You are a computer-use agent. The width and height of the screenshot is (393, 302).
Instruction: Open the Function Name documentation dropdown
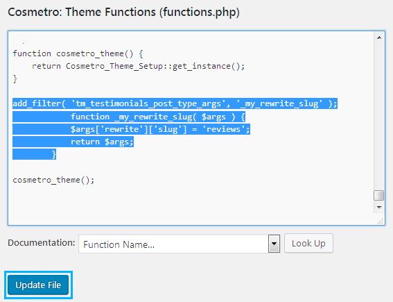(x=179, y=244)
